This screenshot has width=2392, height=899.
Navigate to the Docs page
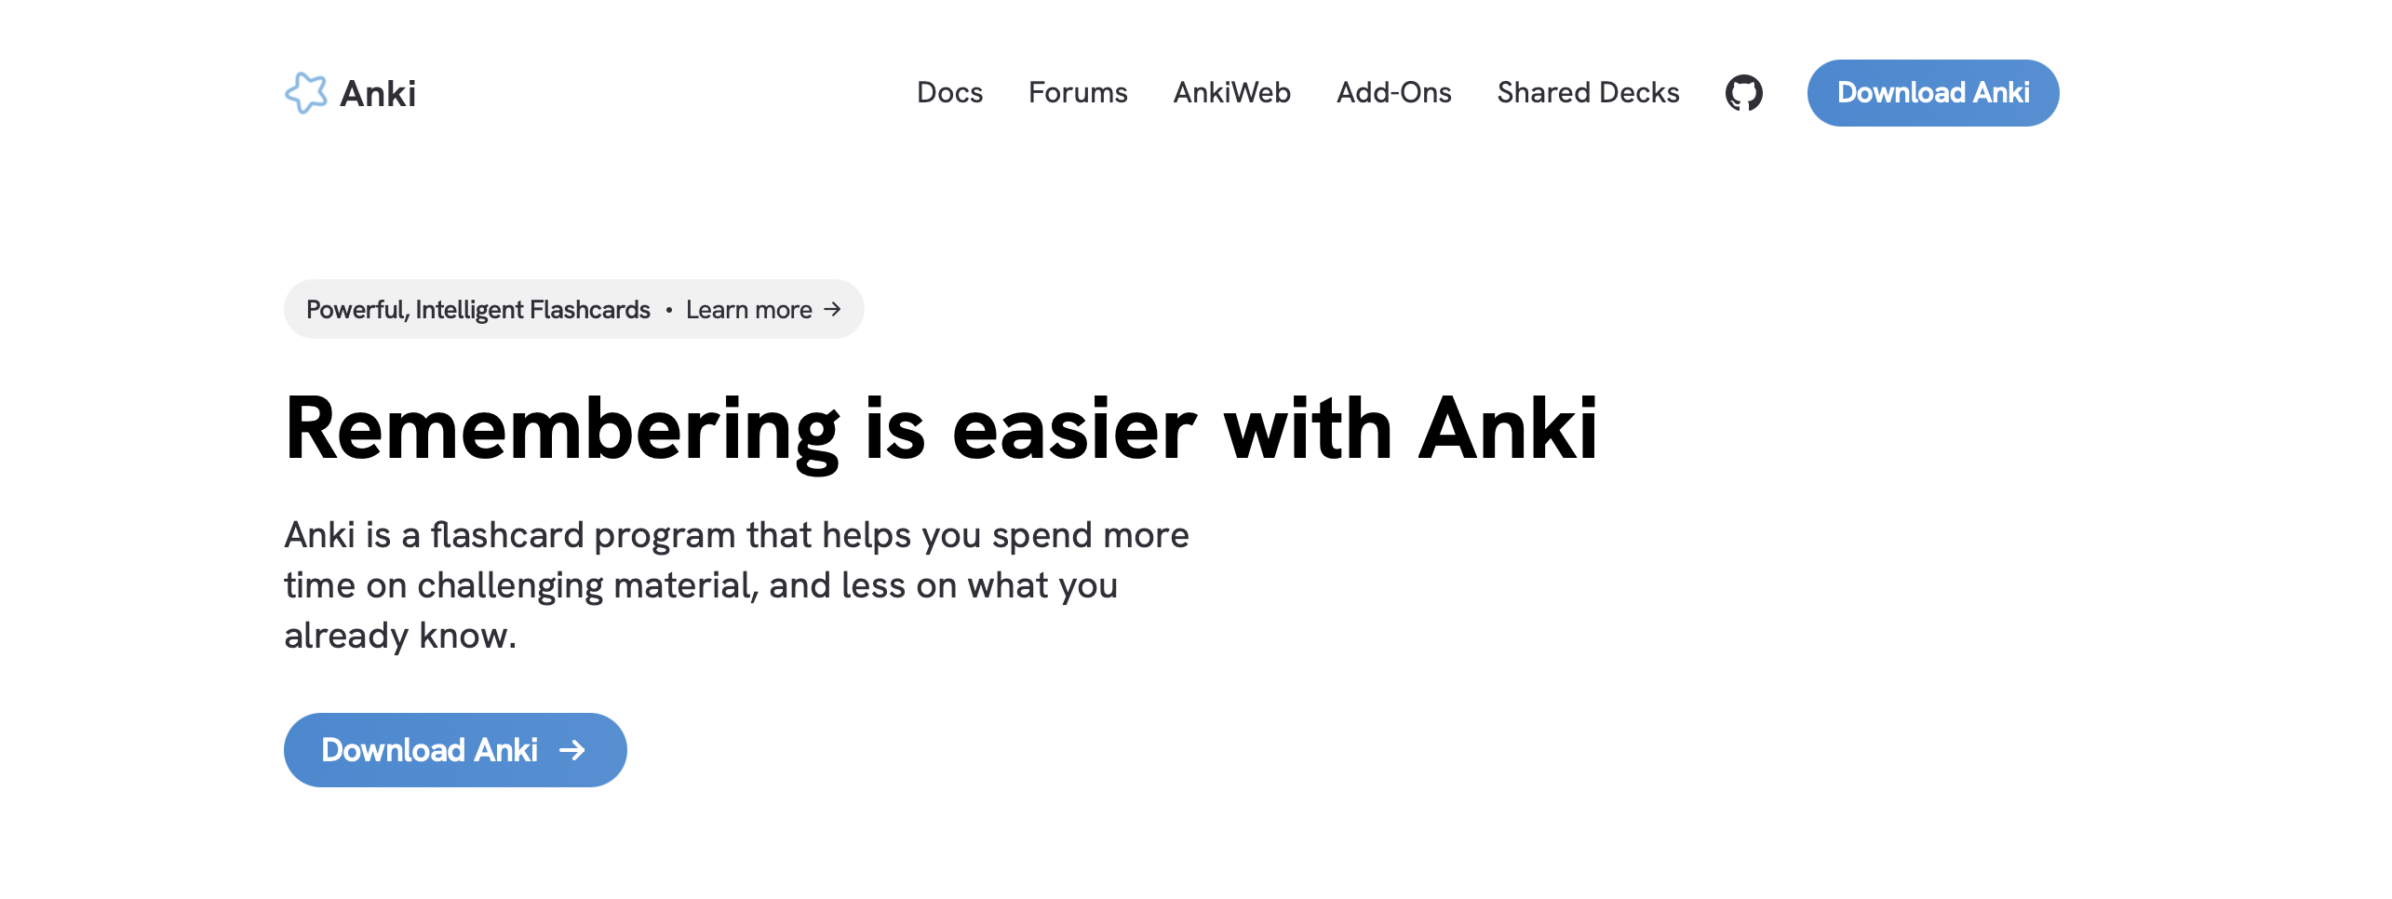pos(949,92)
